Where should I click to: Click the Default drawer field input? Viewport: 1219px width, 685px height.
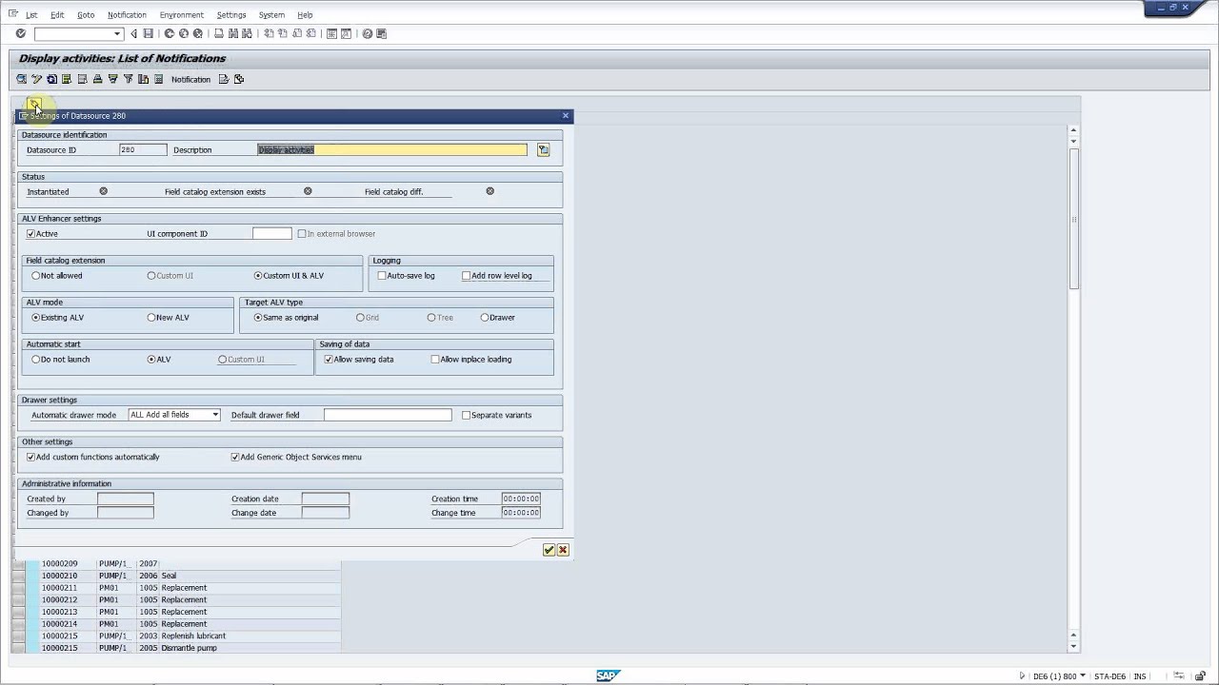coord(388,415)
